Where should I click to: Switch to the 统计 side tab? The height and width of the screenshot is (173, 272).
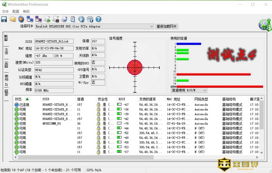point(6,51)
